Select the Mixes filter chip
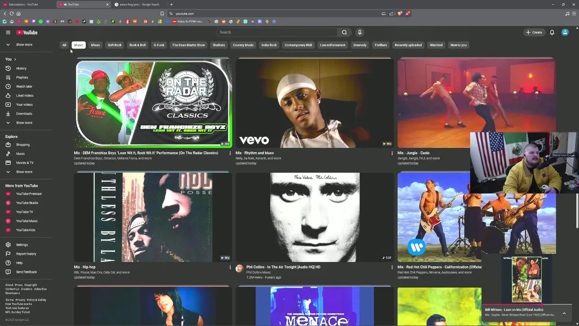The width and height of the screenshot is (579, 326). (x=95, y=45)
